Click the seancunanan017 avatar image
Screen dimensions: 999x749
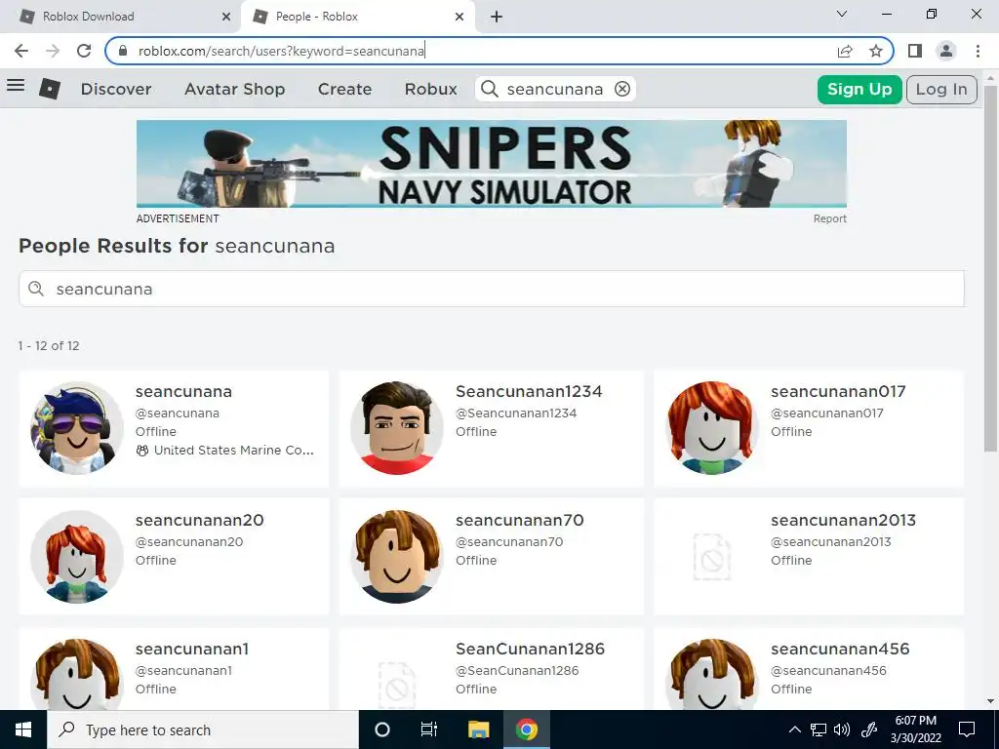coord(711,428)
